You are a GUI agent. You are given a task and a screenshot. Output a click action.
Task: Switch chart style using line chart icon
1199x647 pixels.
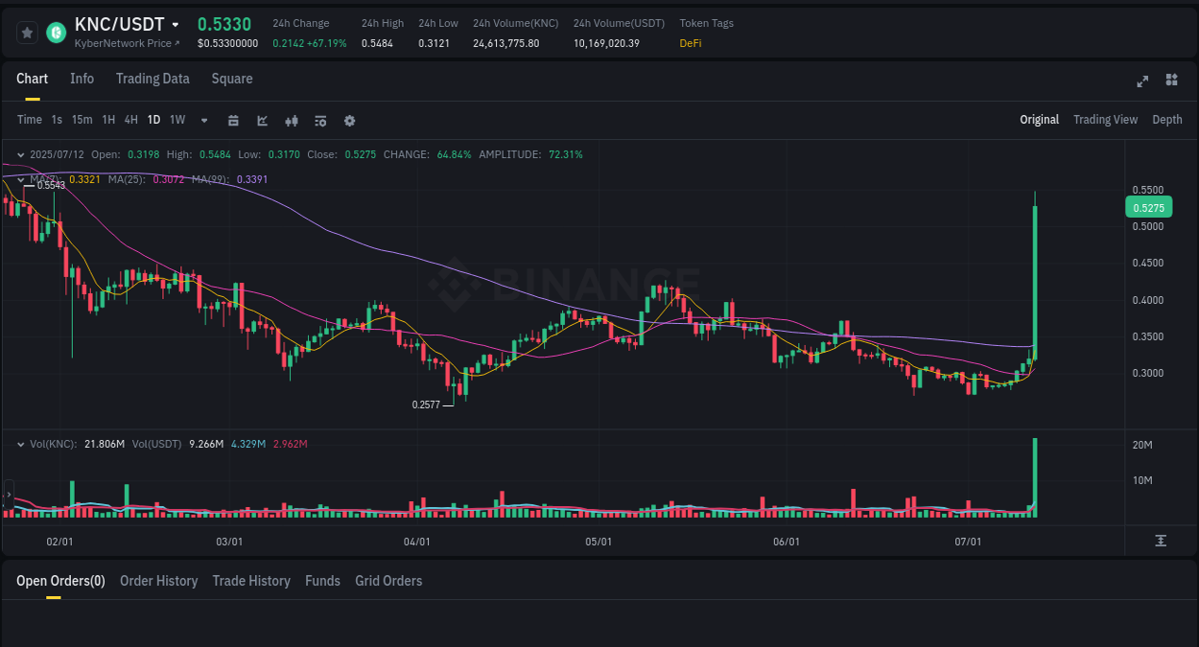tap(261, 120)
